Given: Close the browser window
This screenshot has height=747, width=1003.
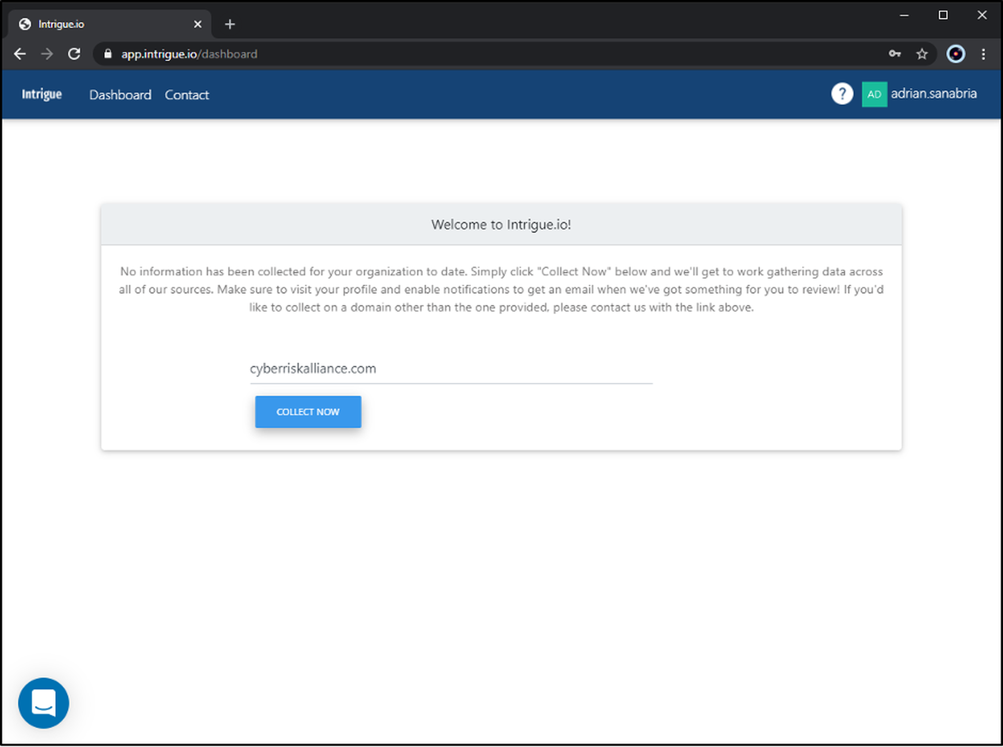Looking at the screenshot, I should [x=982, y=15].
